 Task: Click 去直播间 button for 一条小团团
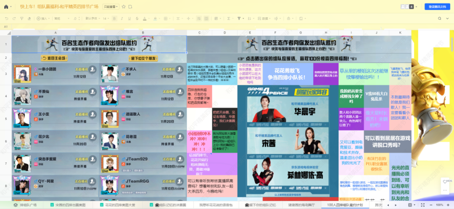point(81,69)
